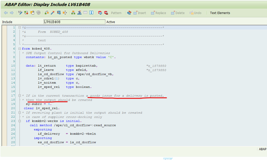The image size is (267, 160).
Task: Open Help with the blue info icon
Action: (x=91, y=13)
